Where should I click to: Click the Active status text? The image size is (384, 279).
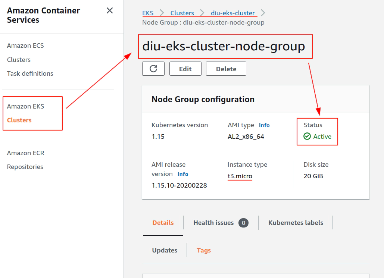click(322, 137)
